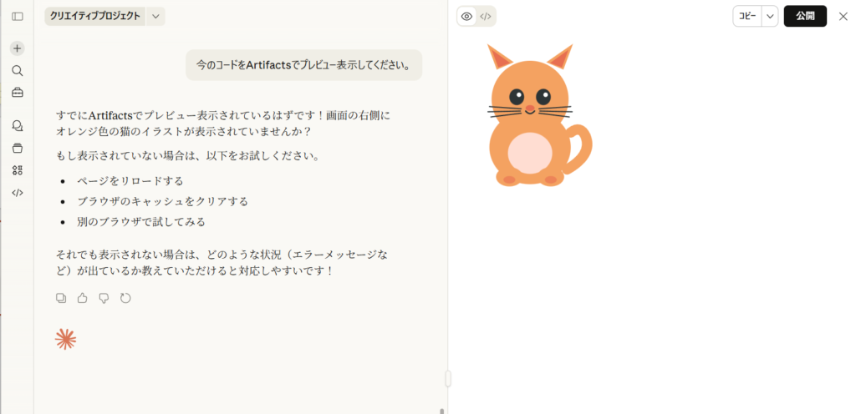Give the response a thumbs down
856x414 pixels.
(104, 298)
